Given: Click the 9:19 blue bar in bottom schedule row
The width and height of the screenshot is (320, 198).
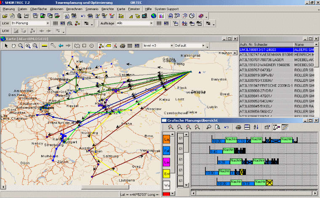Looking at the screenshot, I should click(248, 184).
